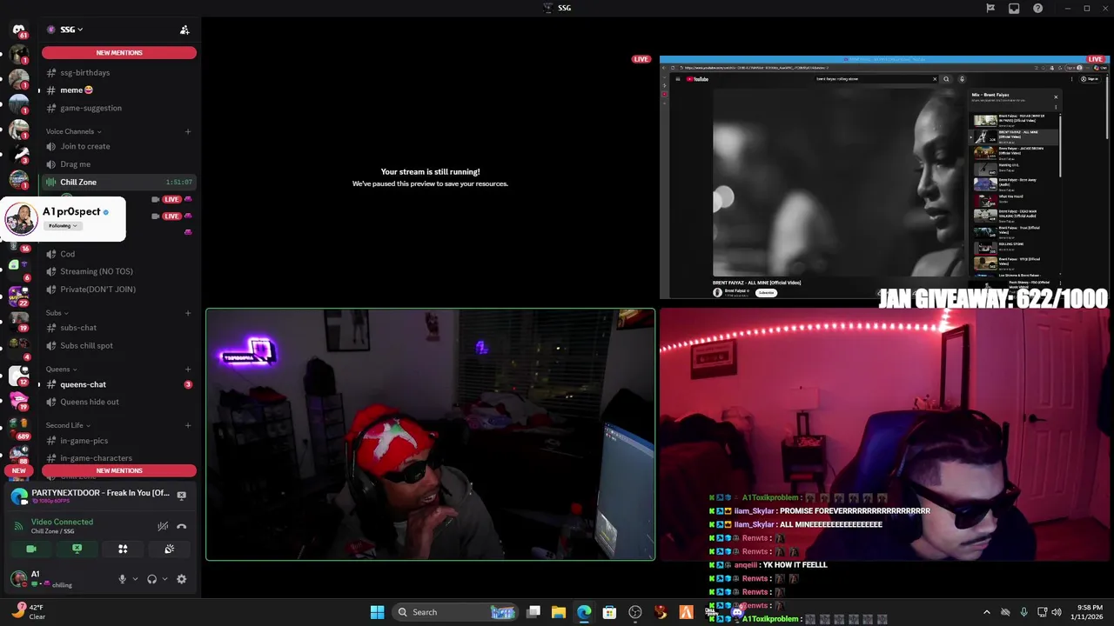Screen dimensions: 1114x626
Task: Click the pinned flag icon in title bar
Action: click(x=990, y=8)
